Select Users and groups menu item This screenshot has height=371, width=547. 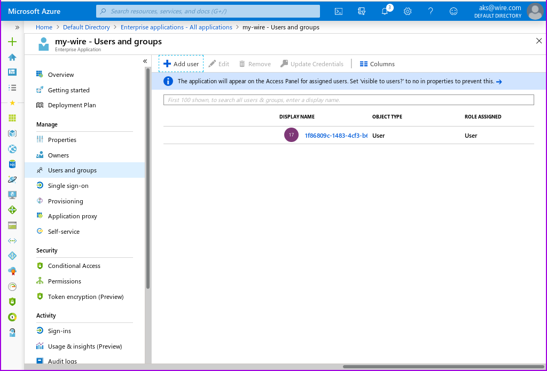85,170
